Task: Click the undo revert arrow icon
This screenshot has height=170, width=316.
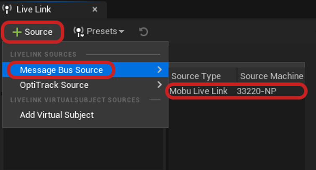Action: [x=144, y=32]
